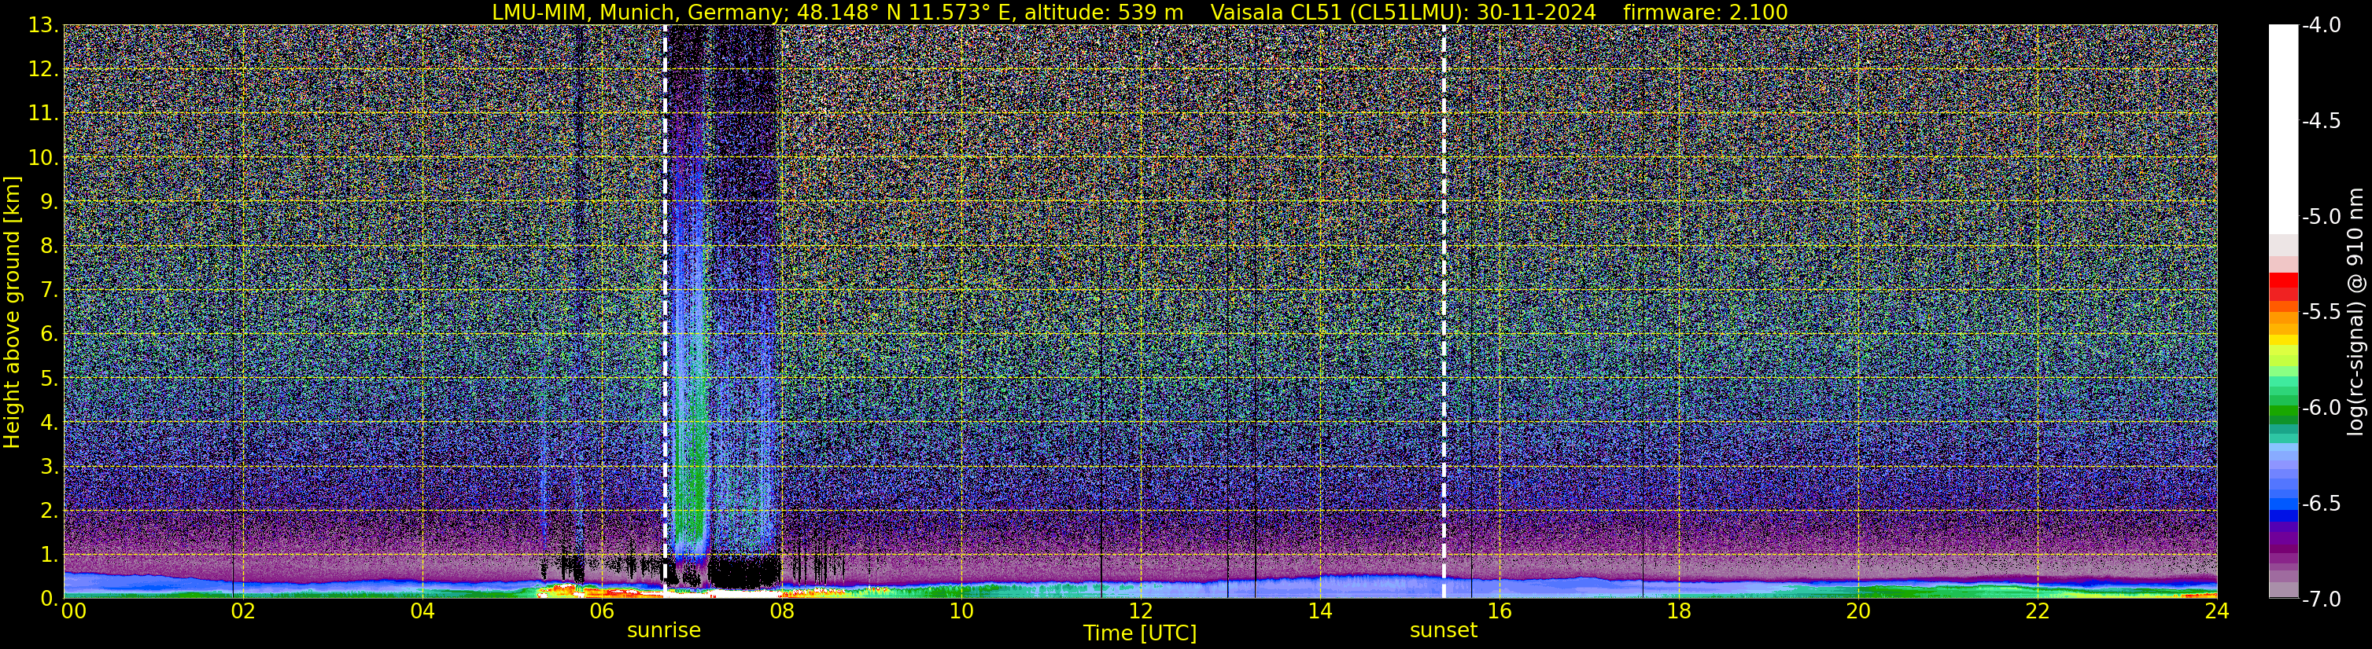Click the '7.' height axis tick
The height and width of the screenshot is (649, 2372).
click(50, 290)
